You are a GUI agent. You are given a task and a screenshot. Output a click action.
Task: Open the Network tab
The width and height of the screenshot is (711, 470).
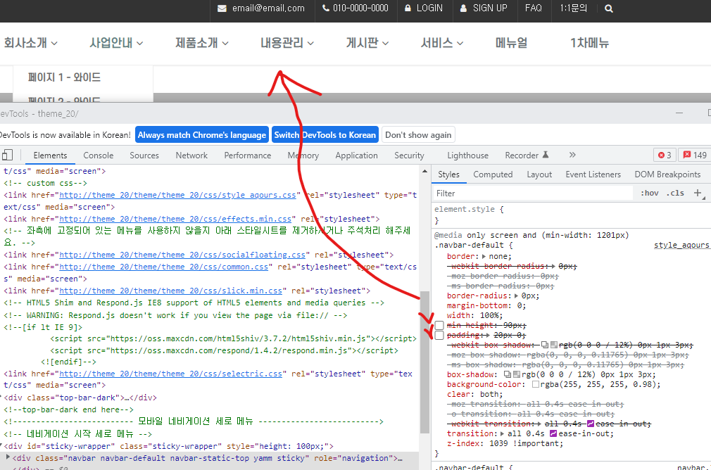pos(191,155)
